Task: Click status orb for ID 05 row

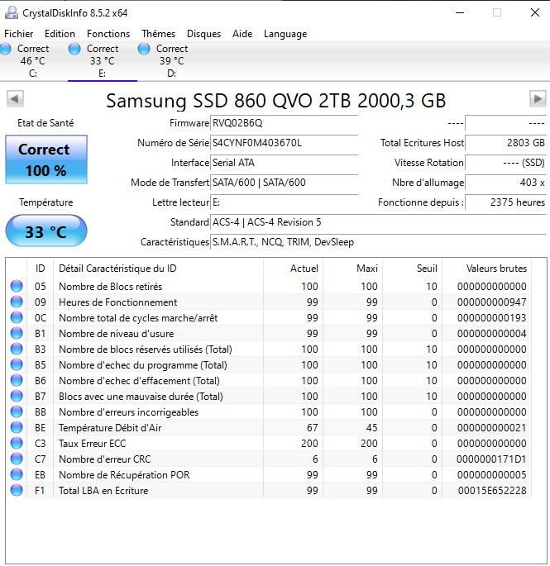Action: click(17, 286)
